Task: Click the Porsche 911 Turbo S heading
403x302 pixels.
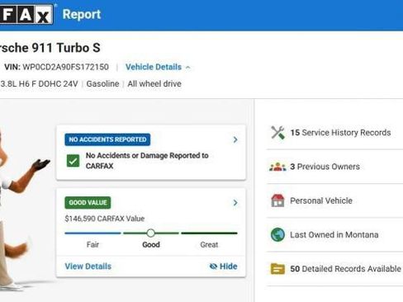Action: [x=50, y=48]
